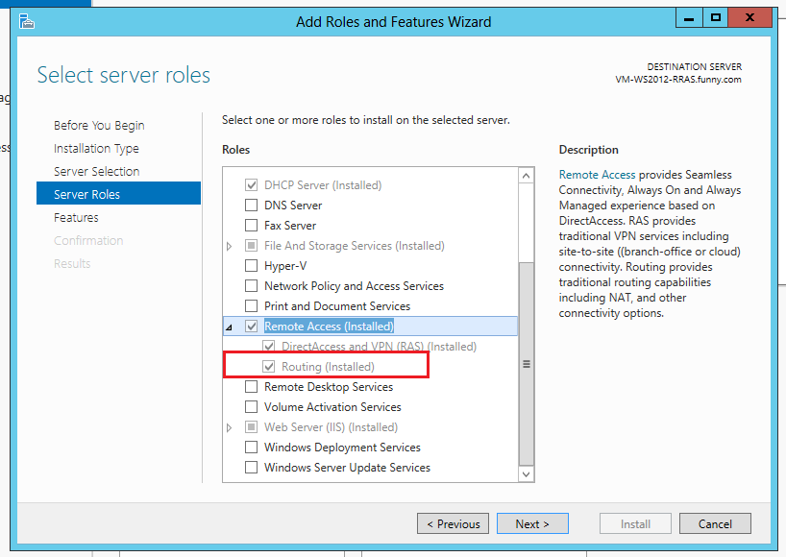Screen dimensions: 786x557
Task: Minimize the wizard window
Action: (689, 18)
